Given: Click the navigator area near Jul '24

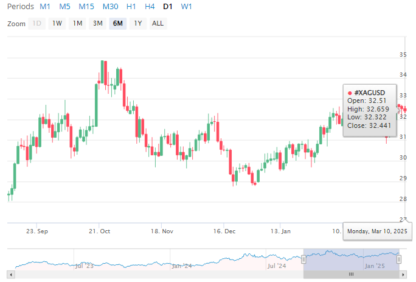Looking at the screenshot, I should pyautogui.click(x=277, y=266).
